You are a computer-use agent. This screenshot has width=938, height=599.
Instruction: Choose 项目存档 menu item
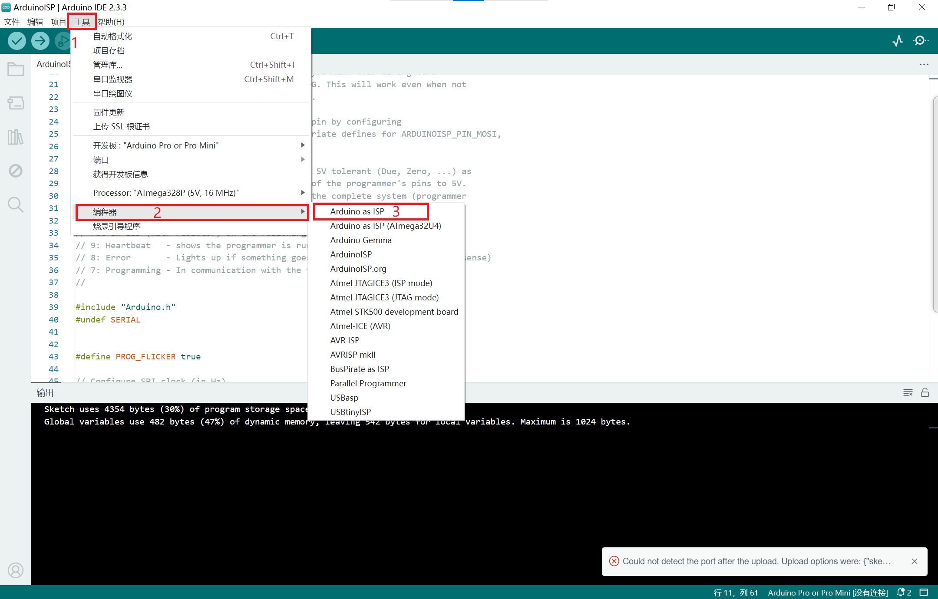tap(192, 51)
